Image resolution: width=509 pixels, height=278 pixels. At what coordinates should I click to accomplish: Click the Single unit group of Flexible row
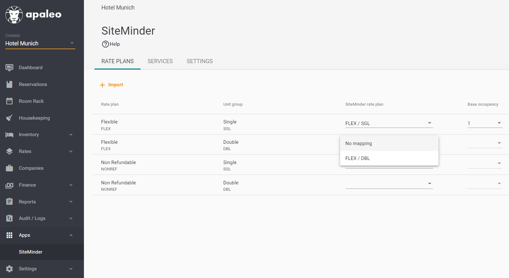(230, 122)
